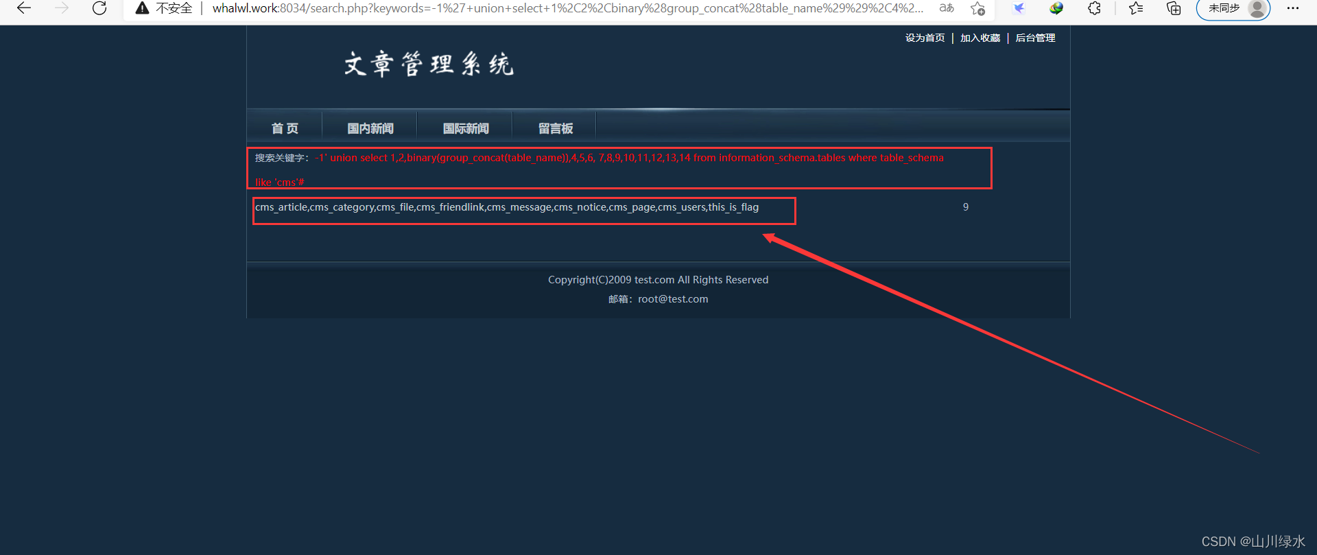The image size is (1317, 555).
Task: Open the 国内新闻 navigation tab
Action: click(370, 128)
